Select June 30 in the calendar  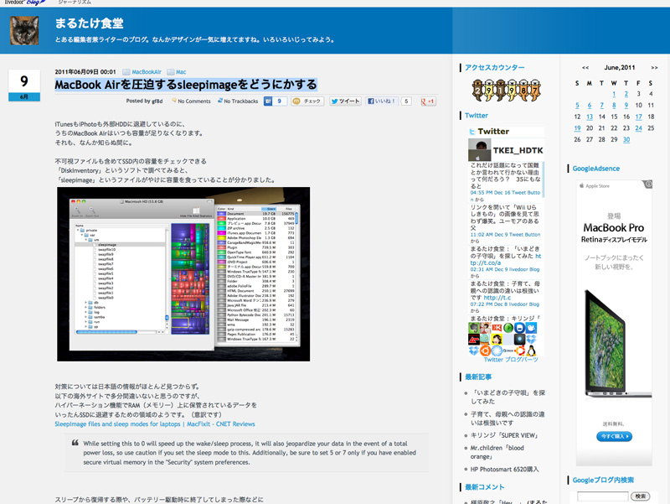coord(626,139)
